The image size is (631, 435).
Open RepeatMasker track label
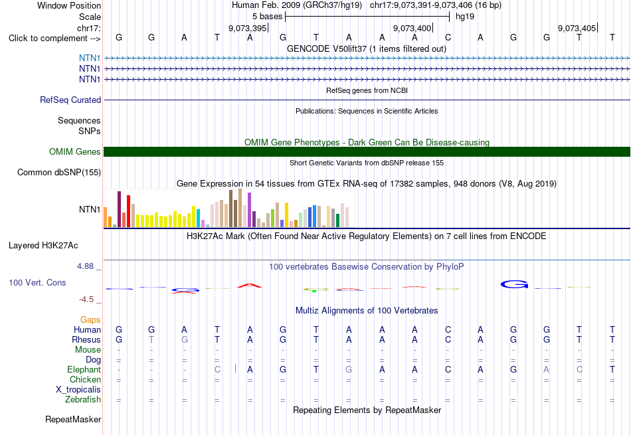pos(73,419)
